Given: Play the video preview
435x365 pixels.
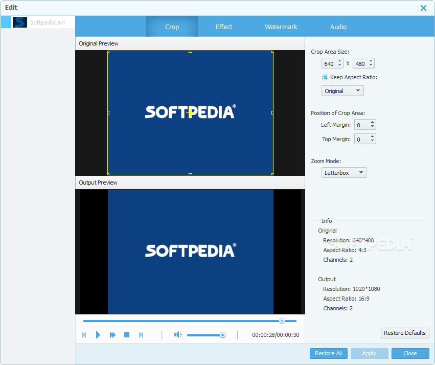Looking at the screenshot, I should (98, 335).
